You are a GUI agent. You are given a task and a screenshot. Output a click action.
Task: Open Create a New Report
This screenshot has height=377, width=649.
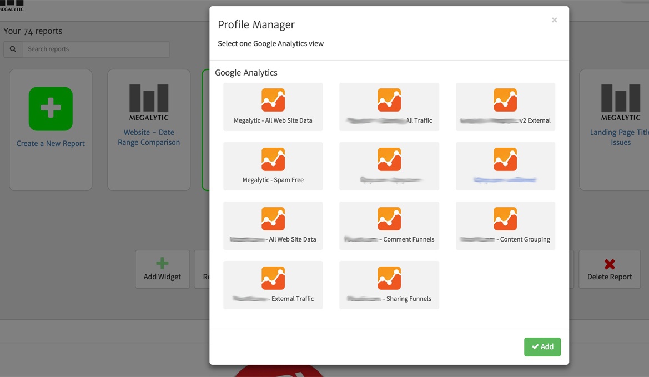pyautogui.click(x=51, y=143)
